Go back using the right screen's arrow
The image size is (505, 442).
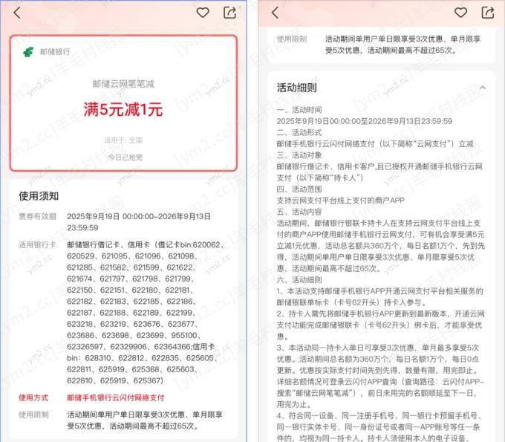275,13
